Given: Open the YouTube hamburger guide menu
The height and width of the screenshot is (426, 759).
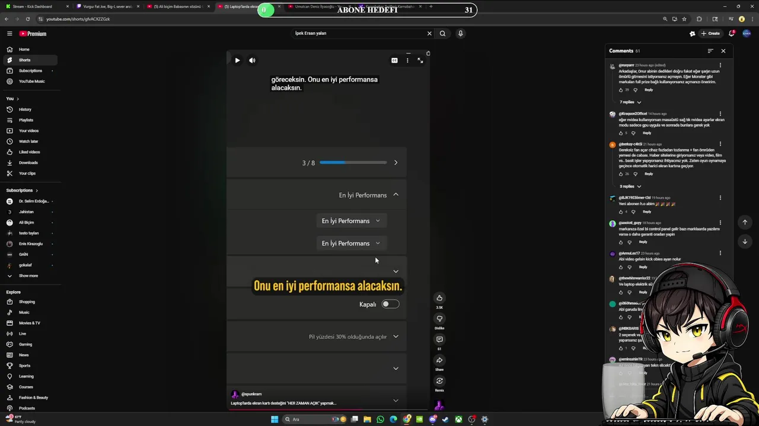Looking at the screenshot, I should pyautogui.click(x=9, y=34).
